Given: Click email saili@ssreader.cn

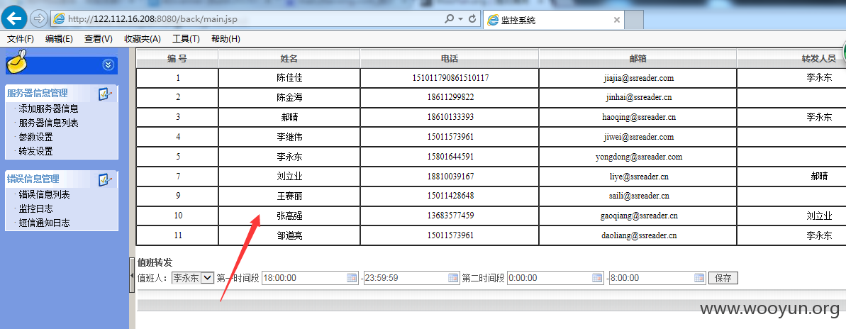Looking at the screenshot, I should click(639, 196).
